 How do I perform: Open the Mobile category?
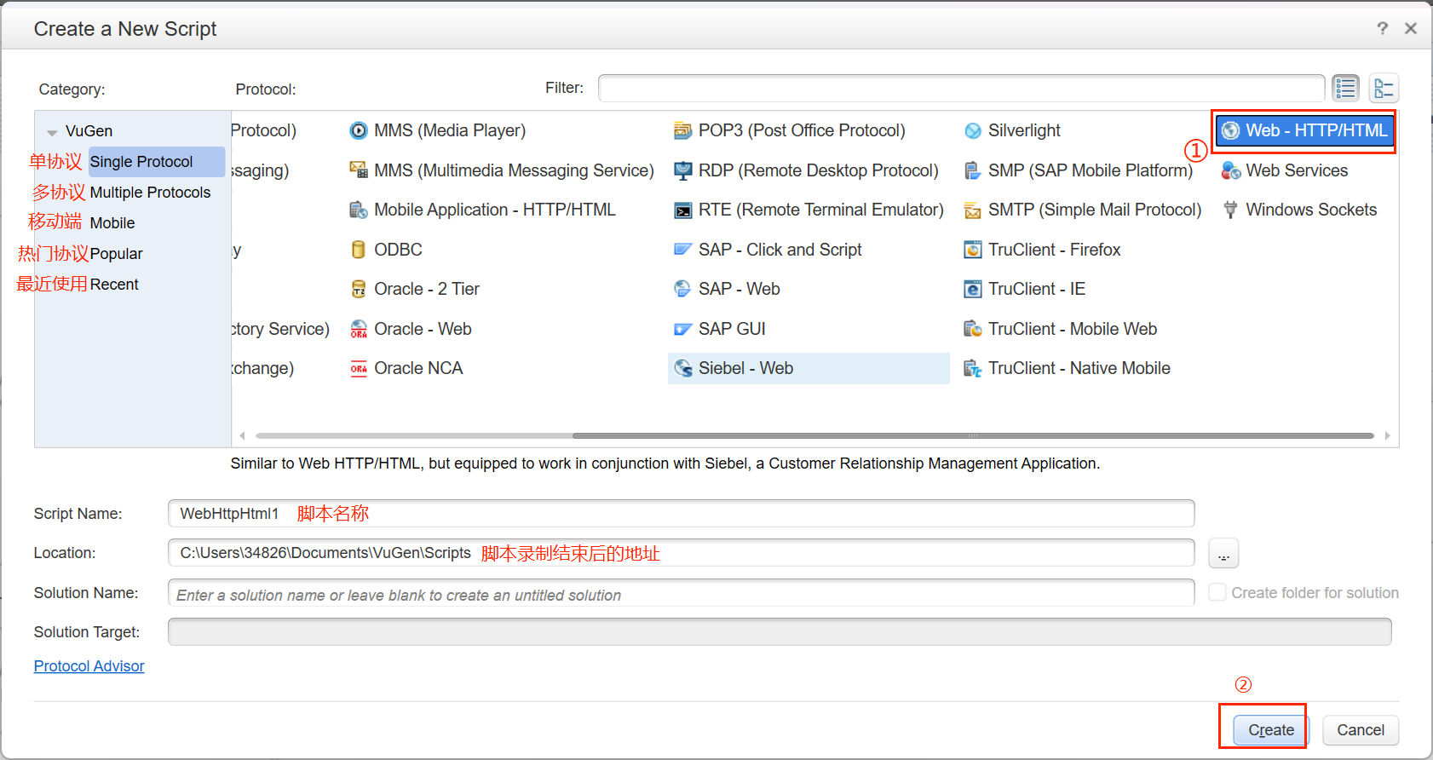click(112, 223)
